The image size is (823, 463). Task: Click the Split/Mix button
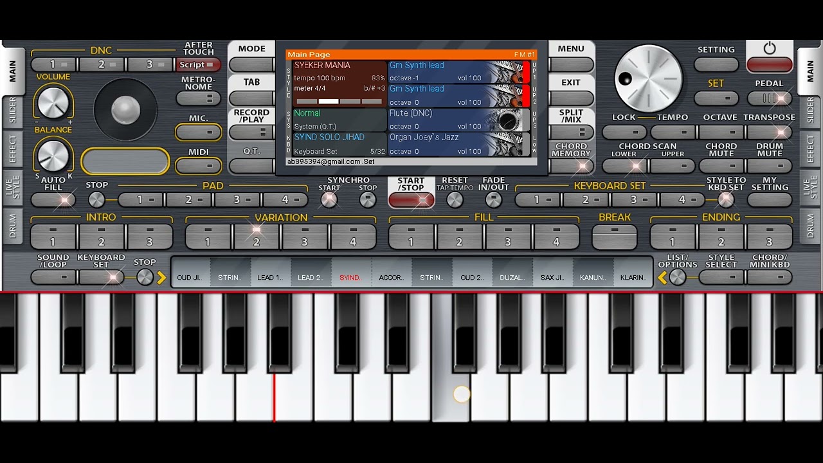tap(571, 132)
